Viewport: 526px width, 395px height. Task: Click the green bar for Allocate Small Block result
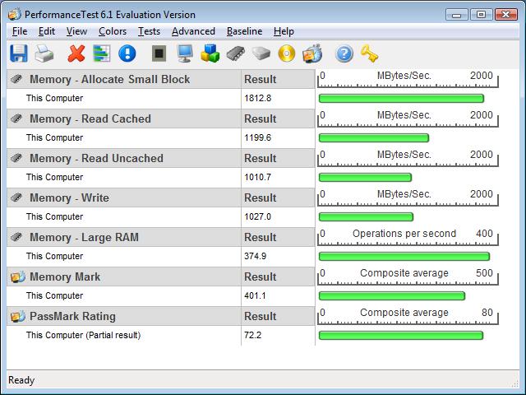tap(401, 99)
